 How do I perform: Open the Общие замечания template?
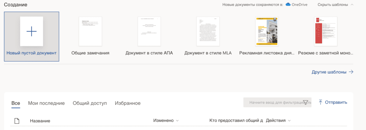coord(90,31)
